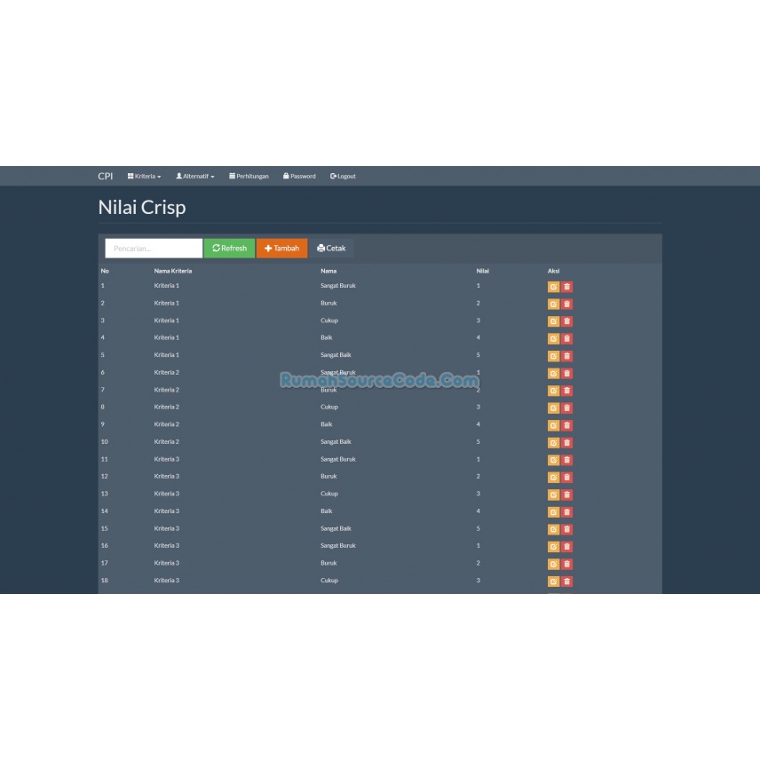Click the Nama column header

tap(329, 271)
